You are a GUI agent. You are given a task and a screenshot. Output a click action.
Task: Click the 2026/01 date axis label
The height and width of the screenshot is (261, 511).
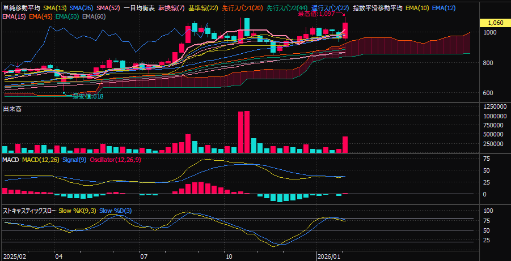tap(330, 256)
